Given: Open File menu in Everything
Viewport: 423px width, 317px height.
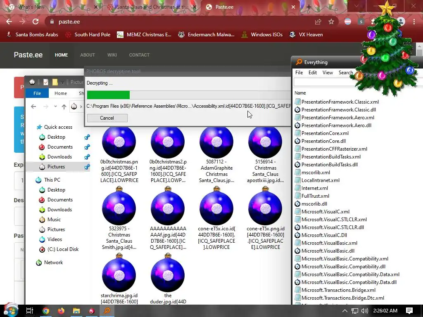Looking at the screenshot, I should pyautogui.click(x=299, y=73).
